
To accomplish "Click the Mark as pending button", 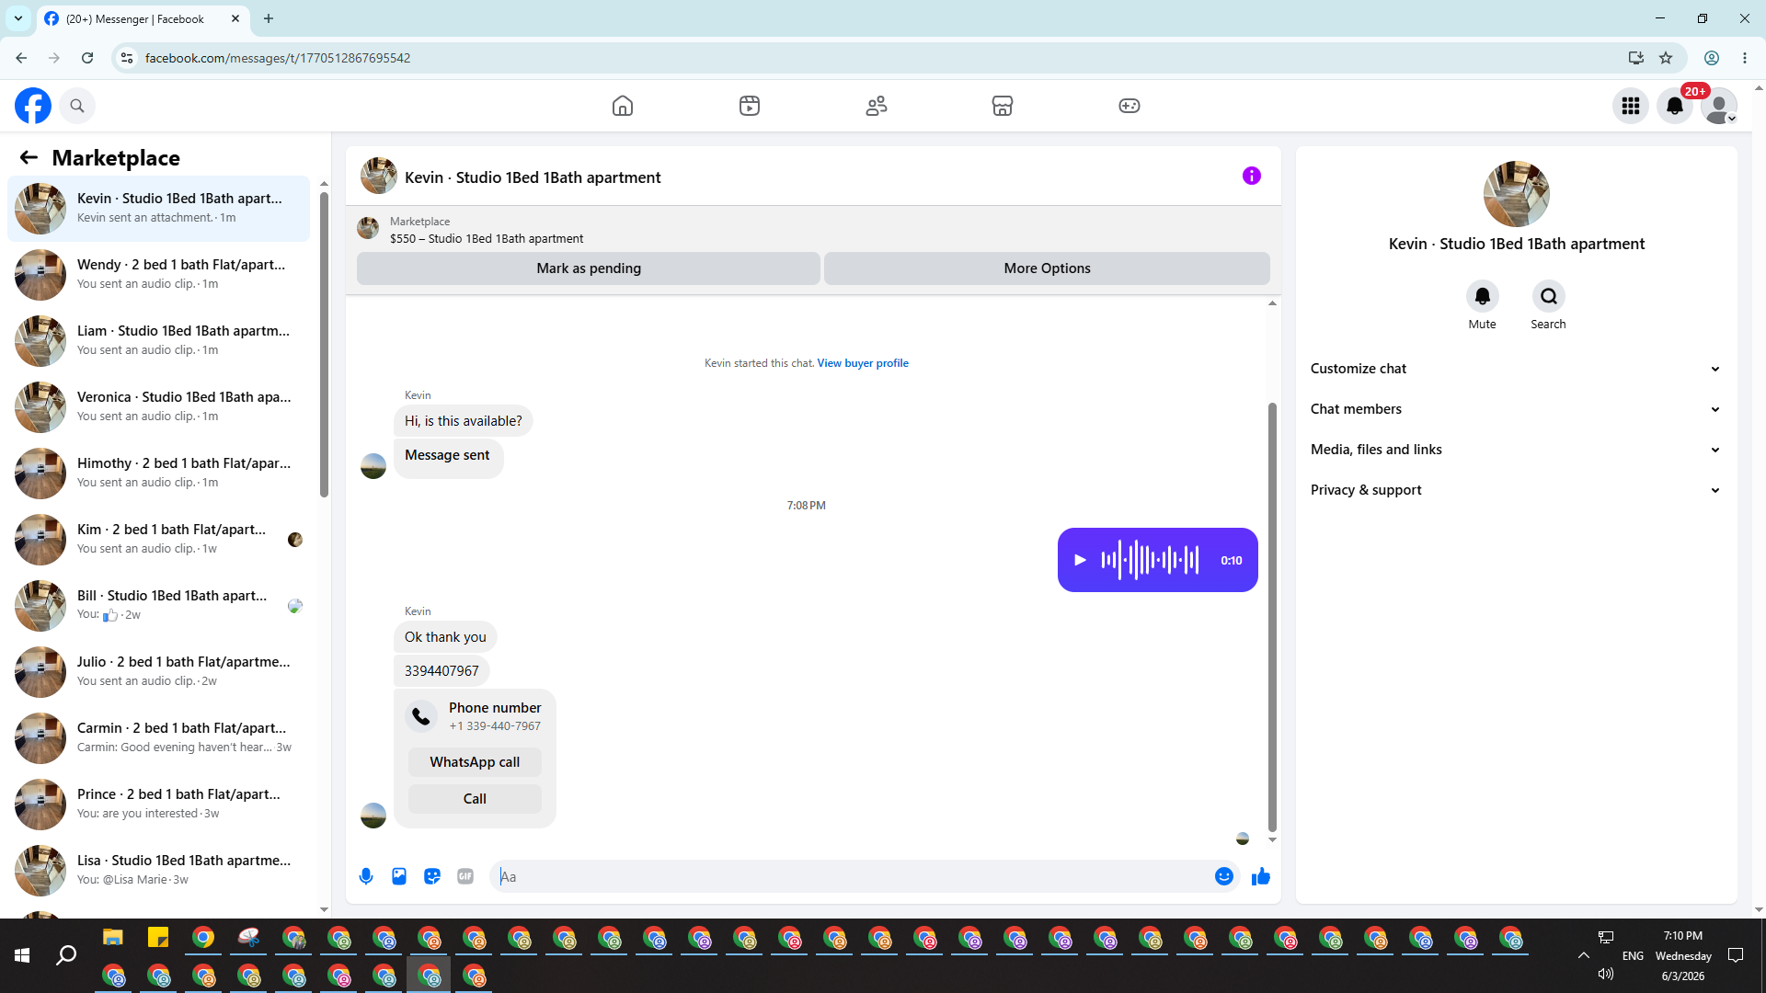I will point(589,268).
